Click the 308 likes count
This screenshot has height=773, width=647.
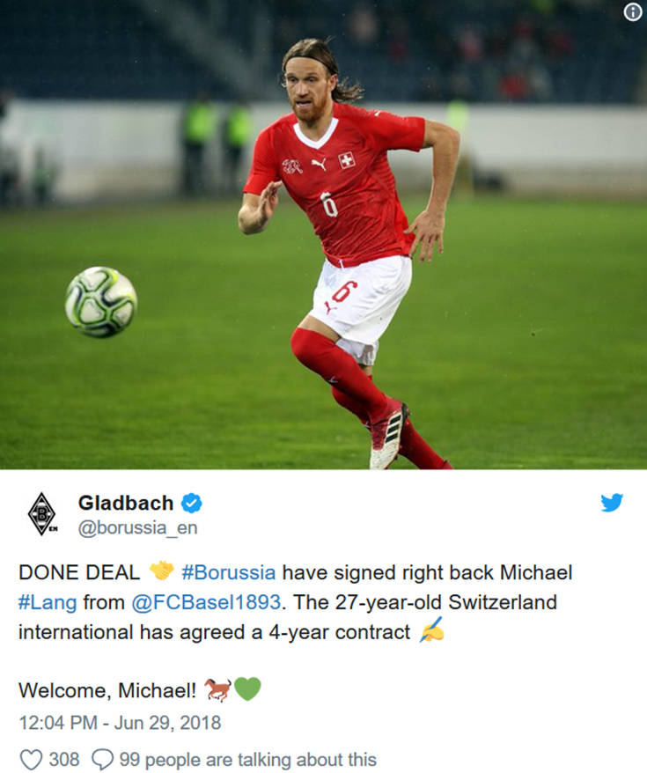coord(63,759)
